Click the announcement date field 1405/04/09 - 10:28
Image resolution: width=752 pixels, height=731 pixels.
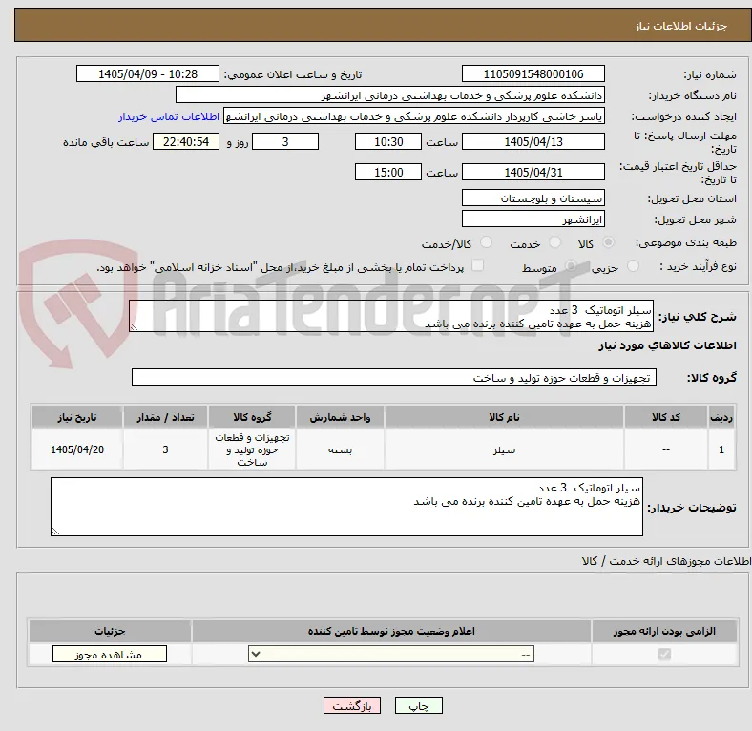148,73
